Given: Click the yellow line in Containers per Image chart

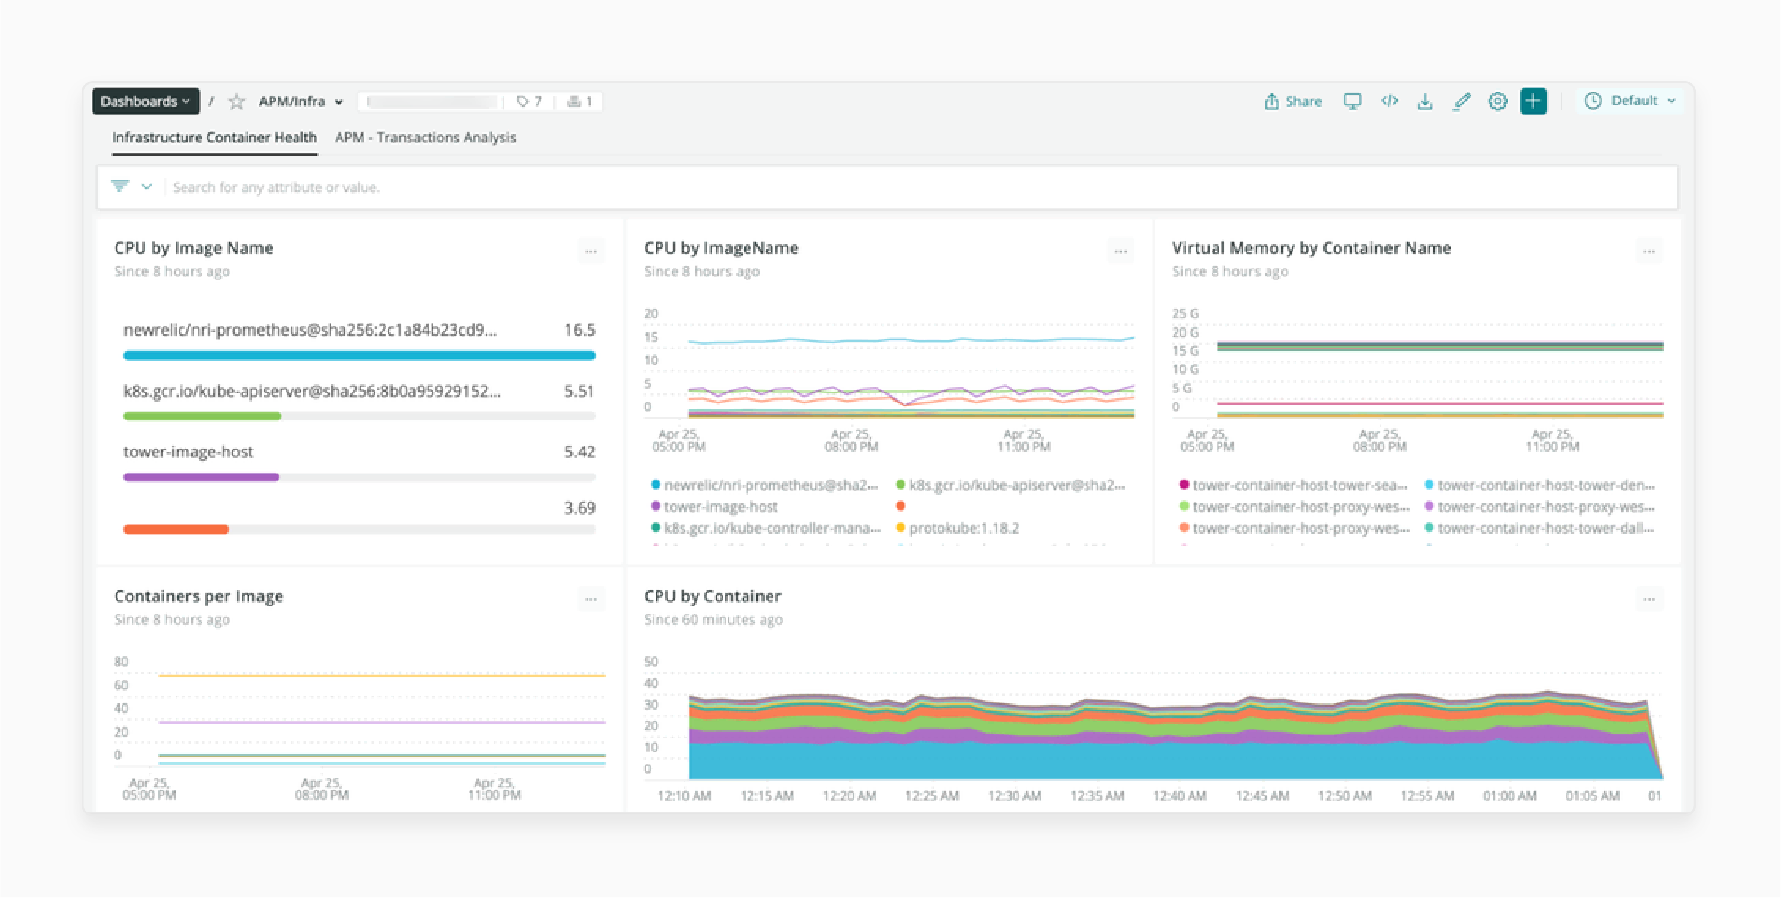Looking at the screenshot, I should (x=382, y=674).
